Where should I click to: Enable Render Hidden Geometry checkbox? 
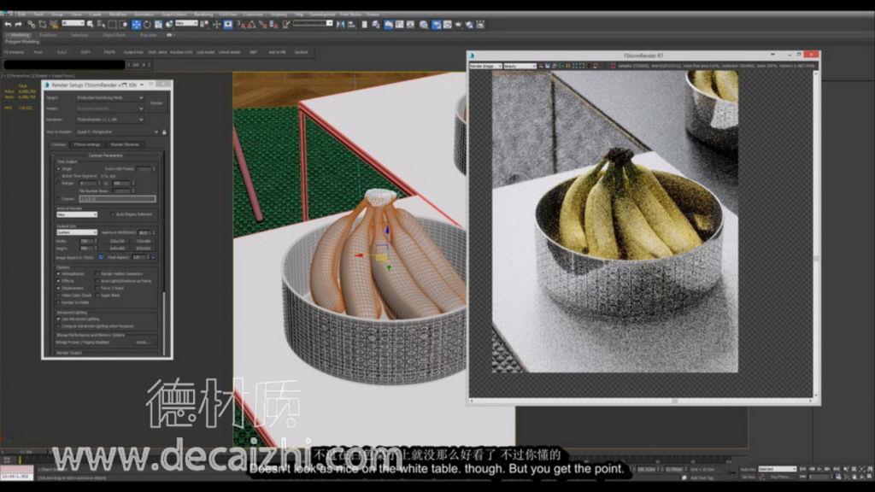click(97, 274)
